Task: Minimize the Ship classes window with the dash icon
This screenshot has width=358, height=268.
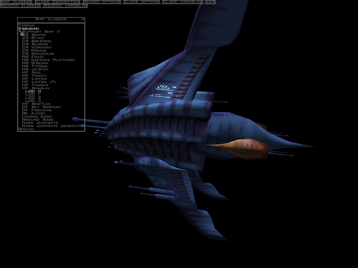Action: pyautogui.click(x=80, y=19)
